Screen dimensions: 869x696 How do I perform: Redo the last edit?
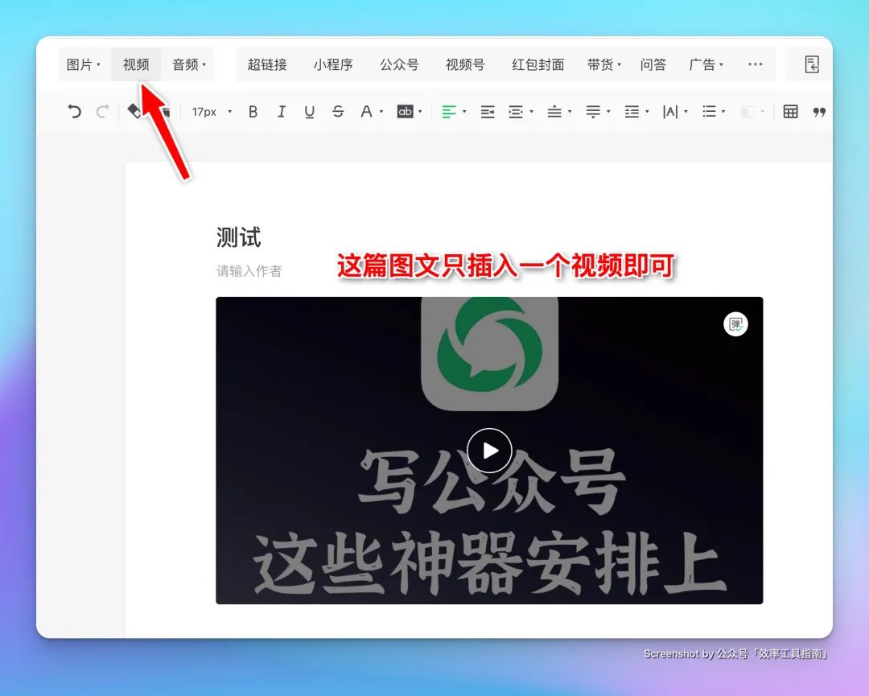[x=102, y=111]
